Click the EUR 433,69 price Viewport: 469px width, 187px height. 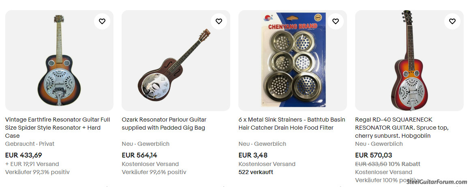pos(24,155)
